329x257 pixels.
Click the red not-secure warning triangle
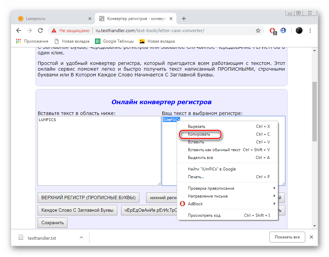click(54, 30)
